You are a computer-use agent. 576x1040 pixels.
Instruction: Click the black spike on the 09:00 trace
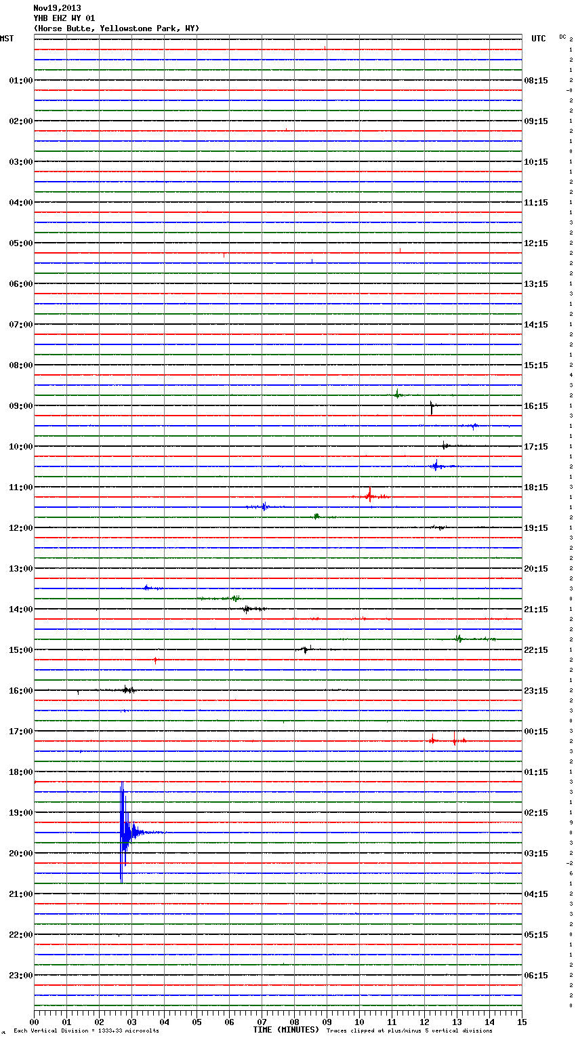tap(432, 407)
